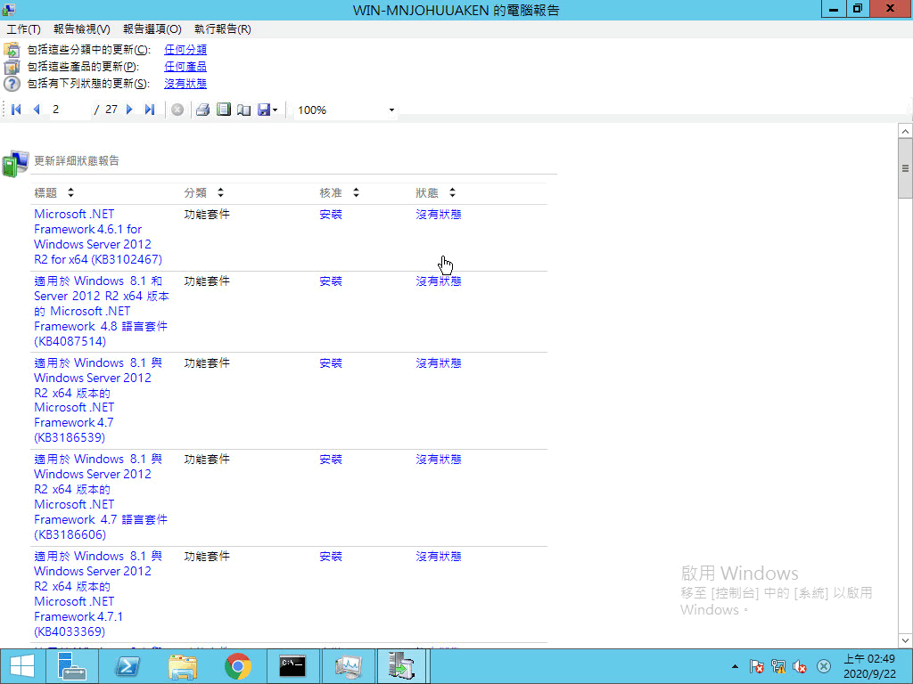913x684 pixels.
Task: Click 功能套件 category in KB3102467 row
Action: (207, 215)
